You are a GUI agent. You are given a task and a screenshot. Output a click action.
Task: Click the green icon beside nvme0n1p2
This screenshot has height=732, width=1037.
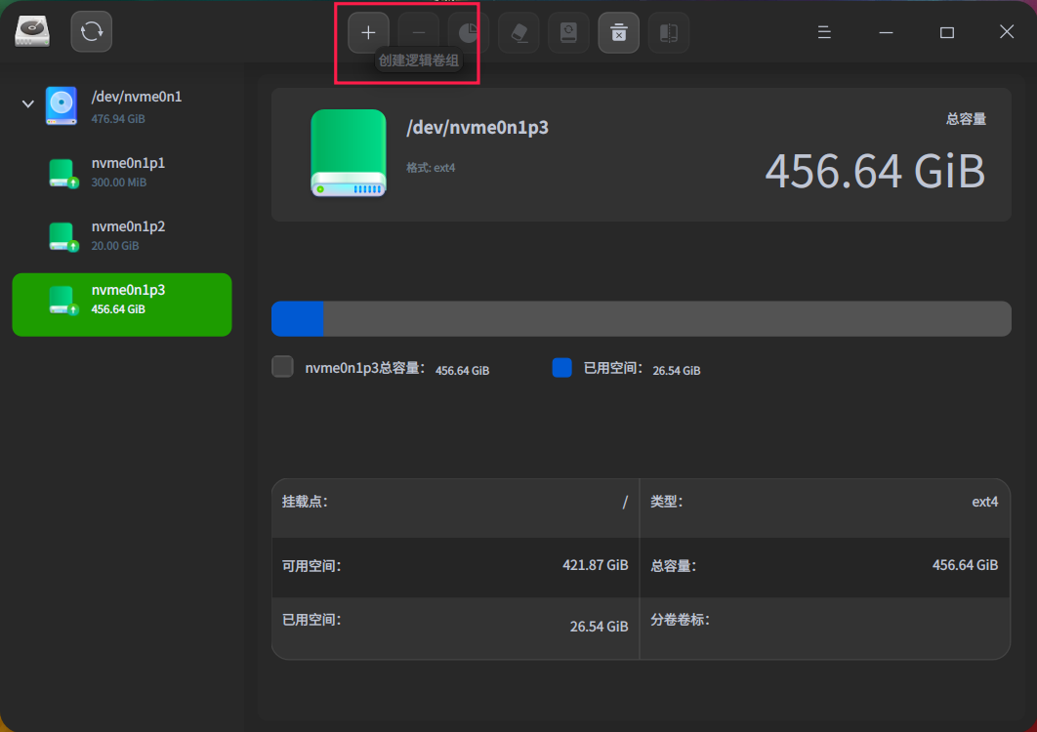coord(63,237)
